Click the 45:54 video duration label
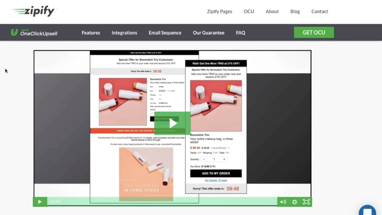This screenshot has height=215, width=382. 55,202
